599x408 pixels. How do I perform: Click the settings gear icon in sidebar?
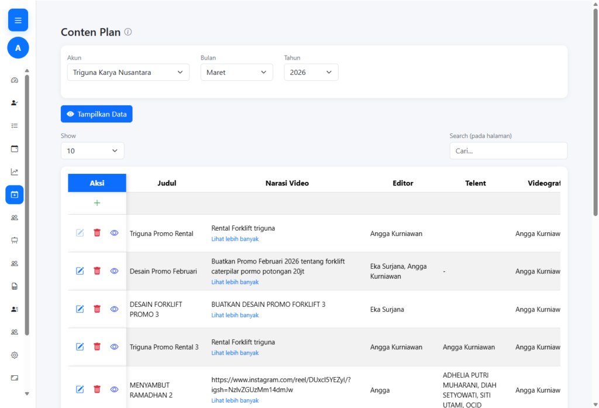[15, 355]
